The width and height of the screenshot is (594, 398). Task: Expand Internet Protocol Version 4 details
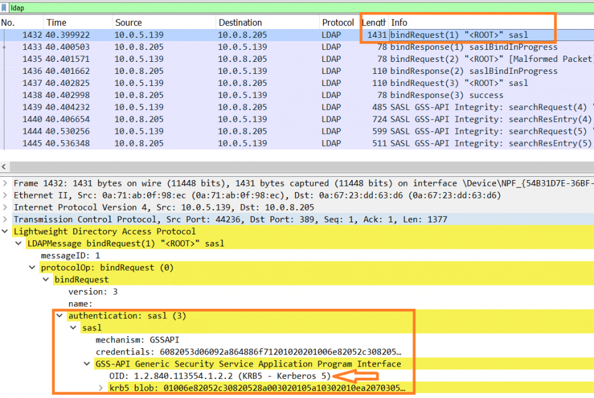(x=6, y=207)
